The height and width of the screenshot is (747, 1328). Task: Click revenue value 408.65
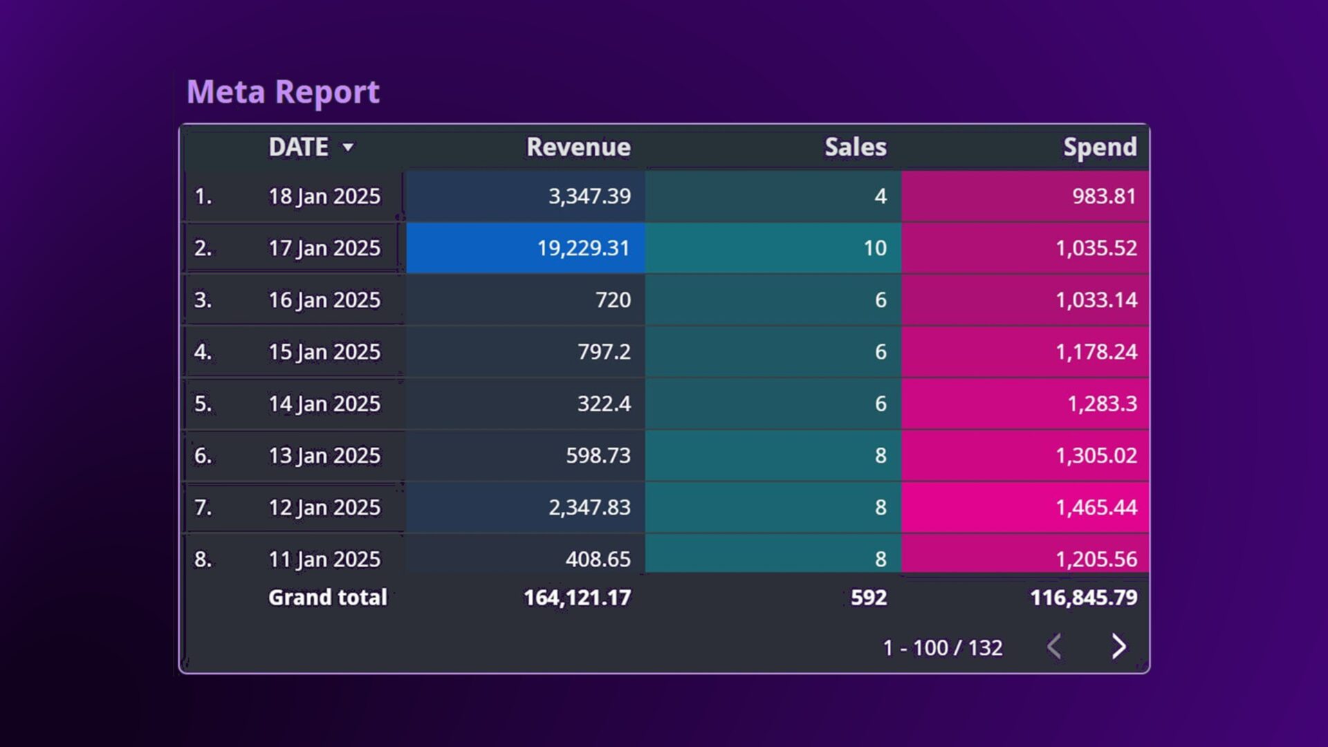598,559
